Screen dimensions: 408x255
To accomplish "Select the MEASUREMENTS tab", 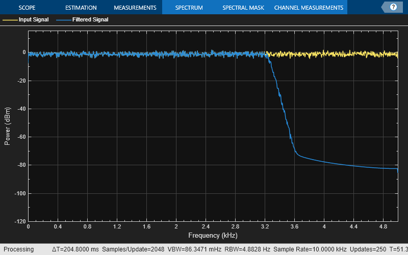I will [135, 8].
